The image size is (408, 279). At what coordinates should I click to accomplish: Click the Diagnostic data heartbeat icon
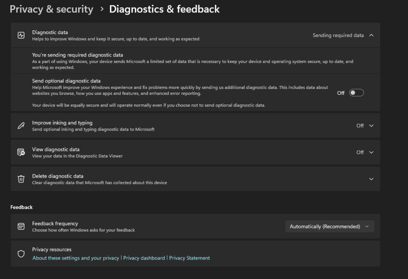point(21,35)
